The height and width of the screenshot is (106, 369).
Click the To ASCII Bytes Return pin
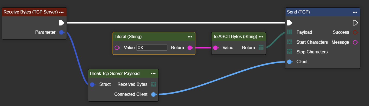click(261, 47)
